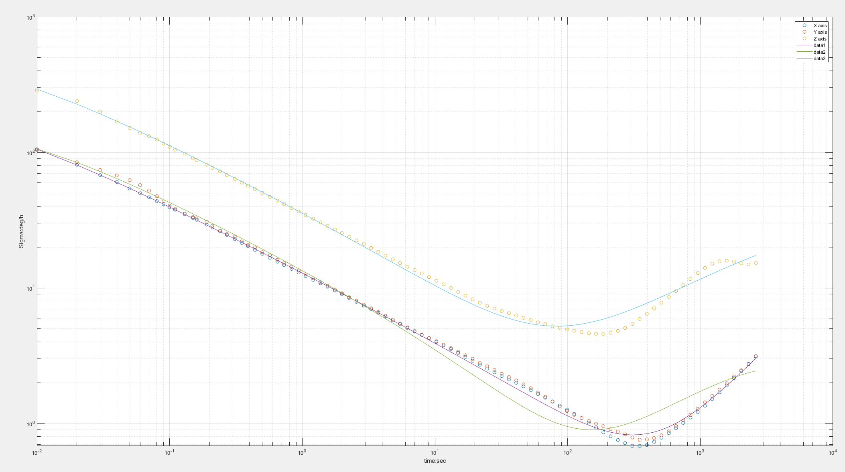Click the 'time:sec' x-axis label
The image size is (845, 472).
[435, 461]
